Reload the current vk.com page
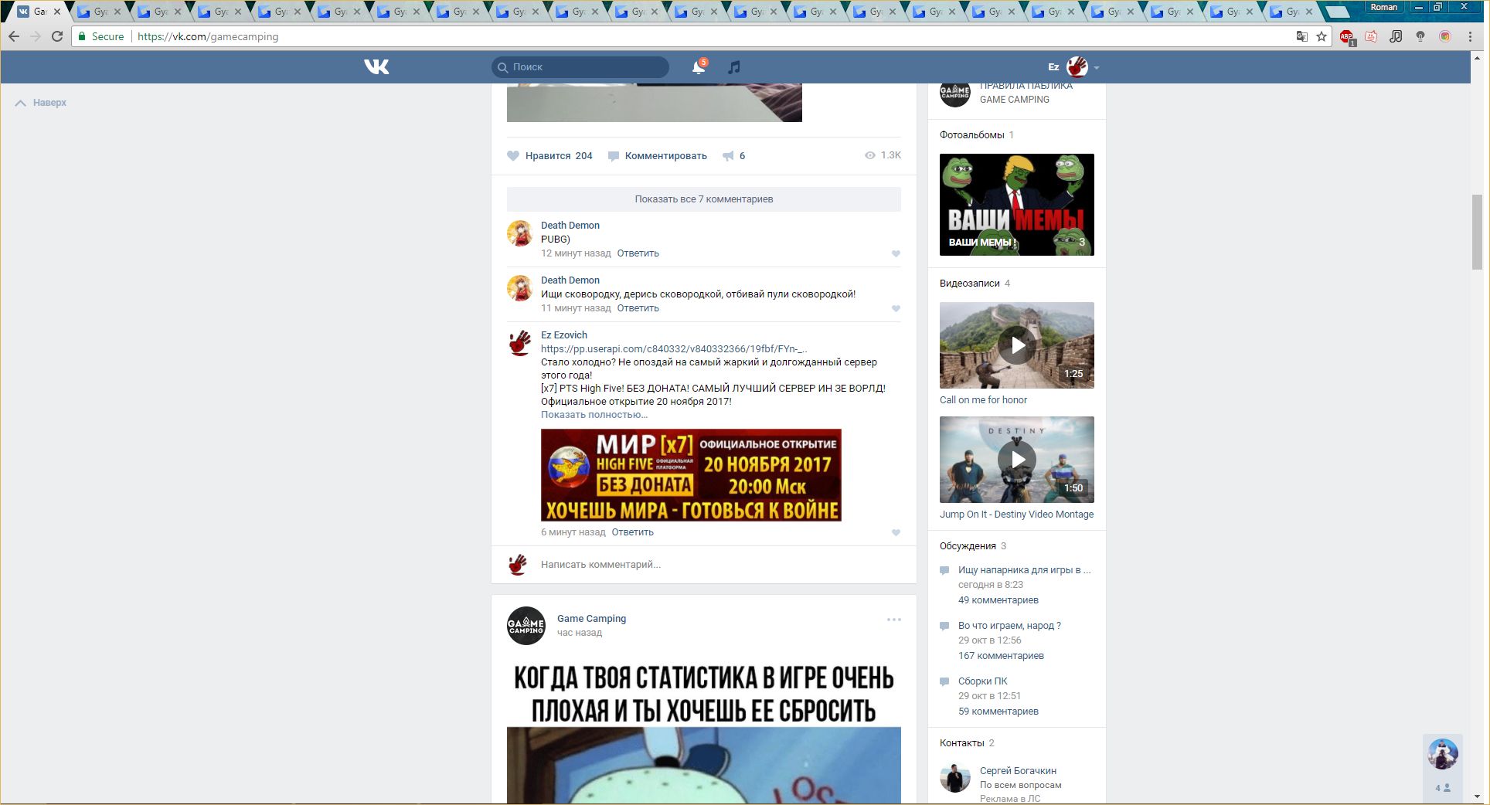Screen dimensions: 1490x805 57,36
